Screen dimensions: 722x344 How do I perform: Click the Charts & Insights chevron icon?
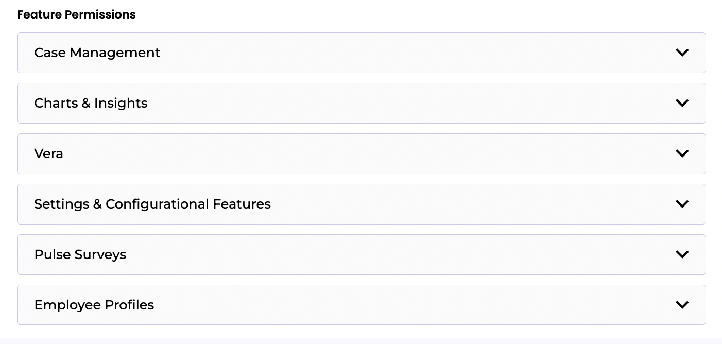[x=682, y=103]
